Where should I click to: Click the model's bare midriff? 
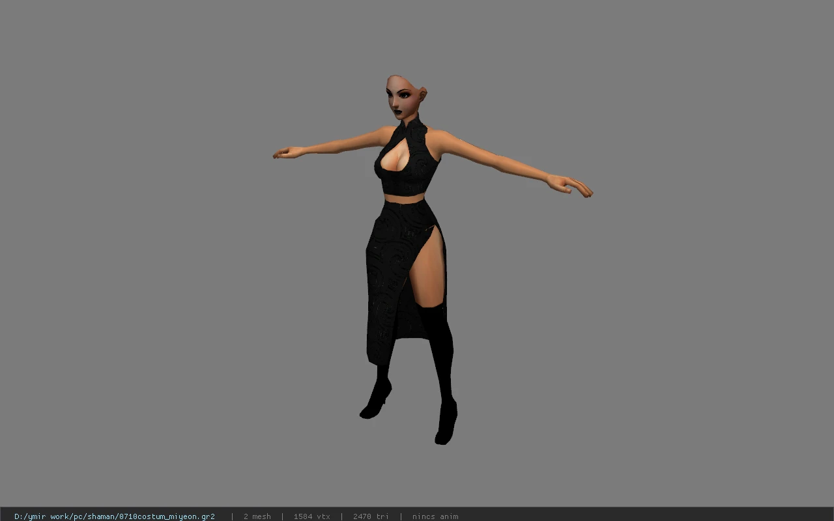click(405, 197)
